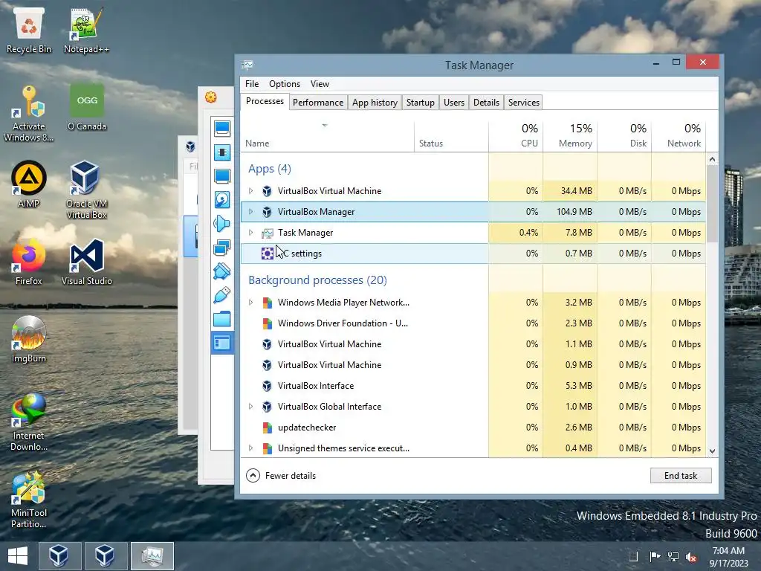Switch to the Startup tab

click(421, 103)
